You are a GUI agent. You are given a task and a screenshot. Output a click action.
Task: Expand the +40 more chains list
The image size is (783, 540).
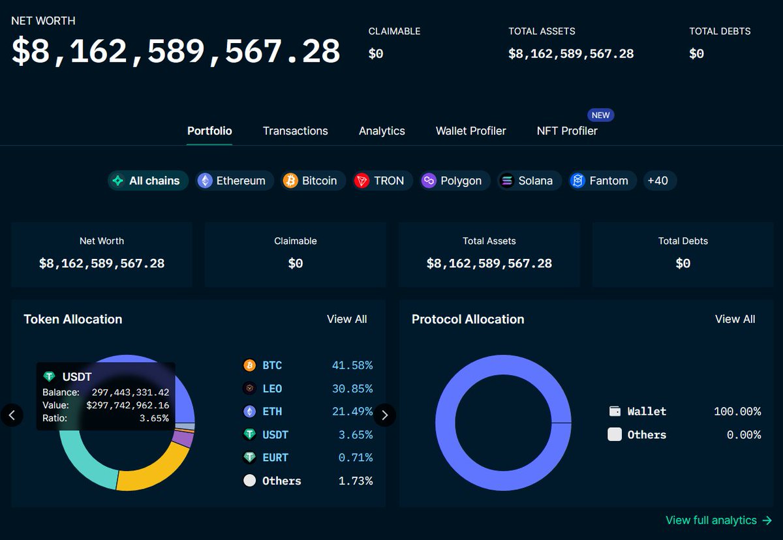pyautogui.click(x=660, y=181)
